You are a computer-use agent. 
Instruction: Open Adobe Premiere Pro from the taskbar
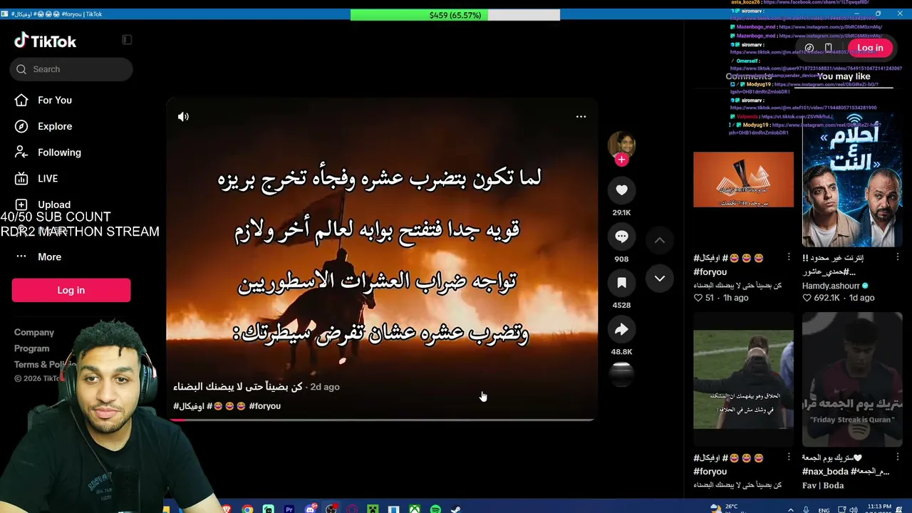289,509
